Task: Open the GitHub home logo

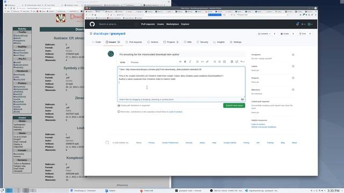Action: [x=92, y=24]
